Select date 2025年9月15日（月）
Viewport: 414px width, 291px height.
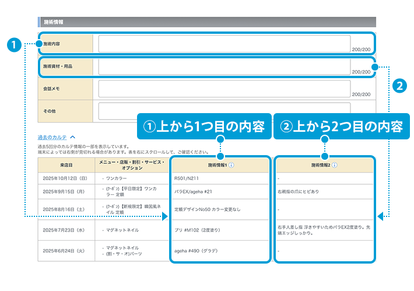(x=64, y=191)
